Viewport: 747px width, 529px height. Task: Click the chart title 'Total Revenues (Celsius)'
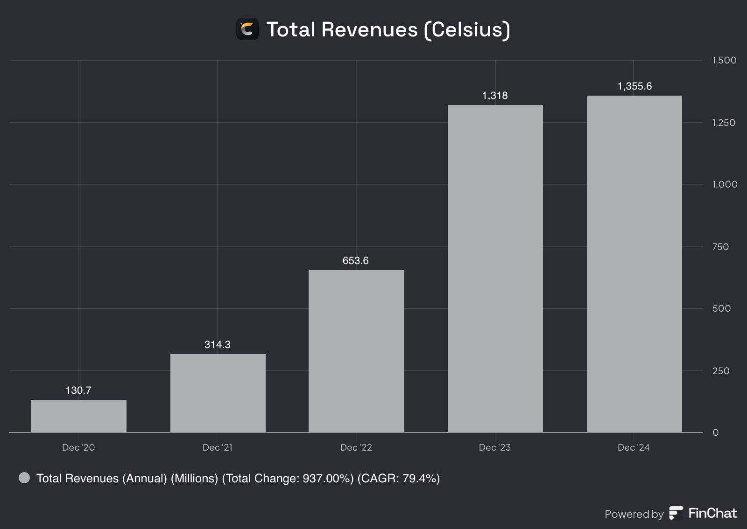click(388, 29)
